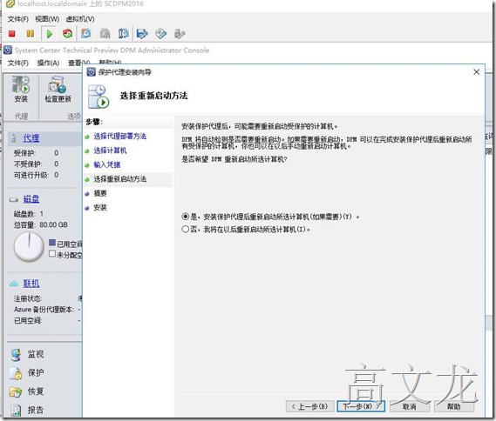Click 上一步(B) back button
This screenshot has height=421, width=496.
coord(310,406)
